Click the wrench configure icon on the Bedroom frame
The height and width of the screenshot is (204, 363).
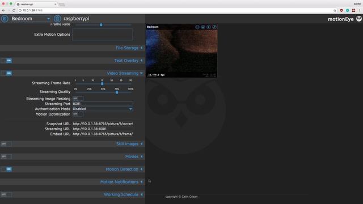click(x=214, y=27)
